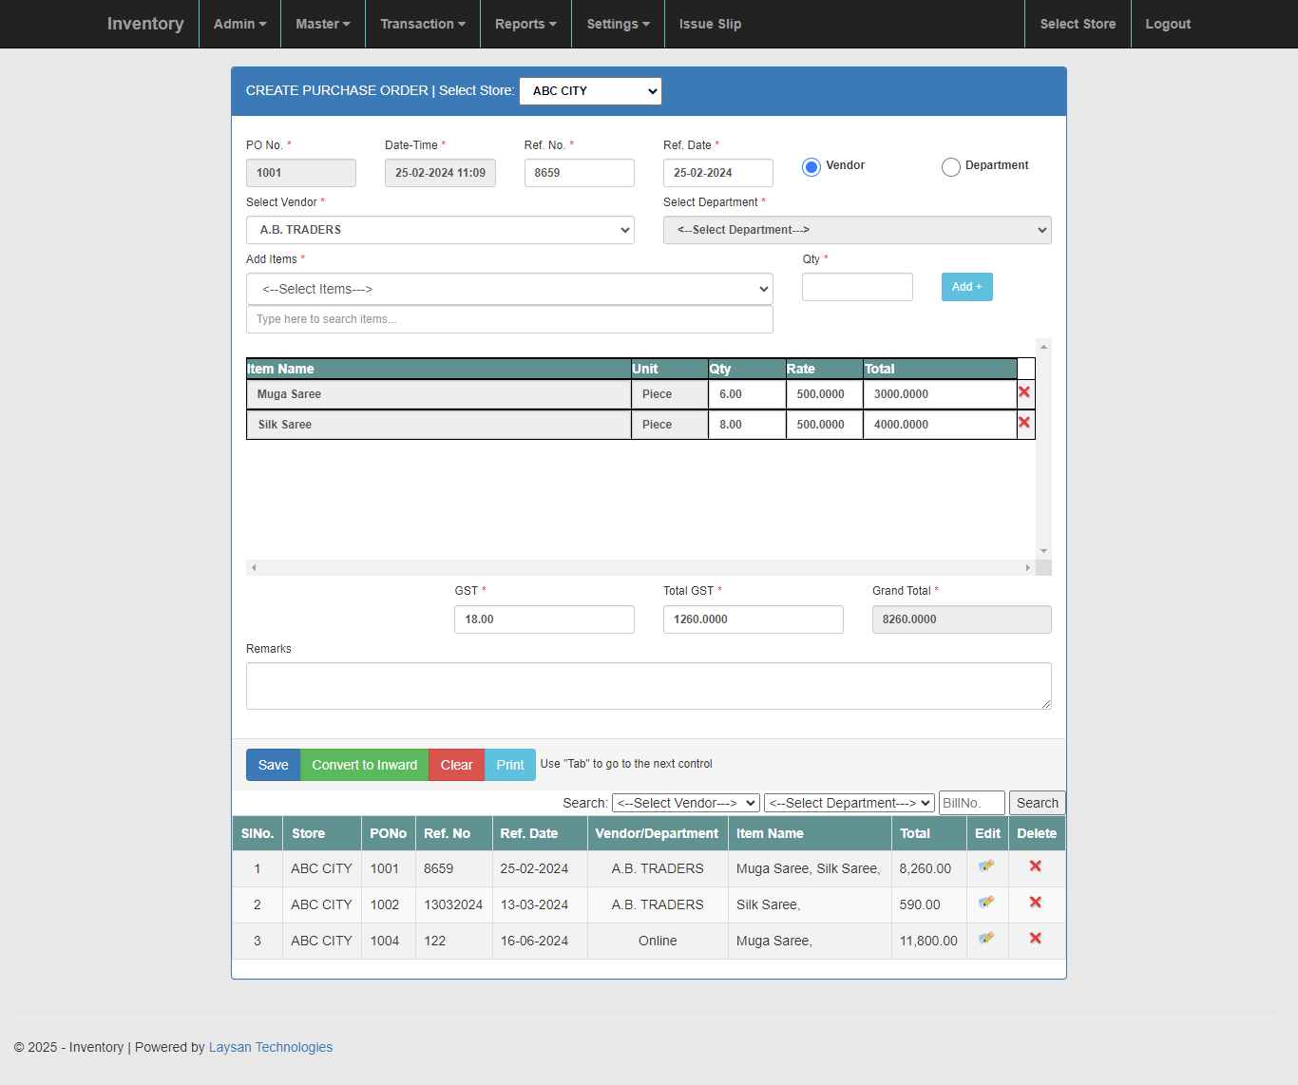Delete purchase order 1001 record
Screen dimensions: 1298x1085
(1036, 866)
